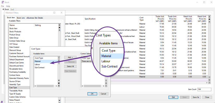This screenshot has height=103, width=215.
Task: Jump to bottom of Current Selection list
Action: pos(106,86)
